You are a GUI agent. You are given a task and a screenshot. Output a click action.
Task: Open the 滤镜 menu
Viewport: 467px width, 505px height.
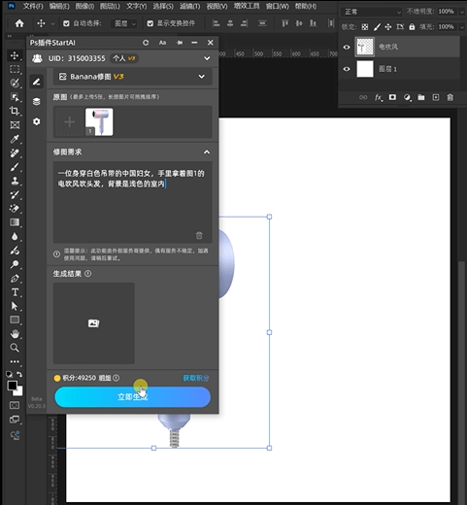190,6
